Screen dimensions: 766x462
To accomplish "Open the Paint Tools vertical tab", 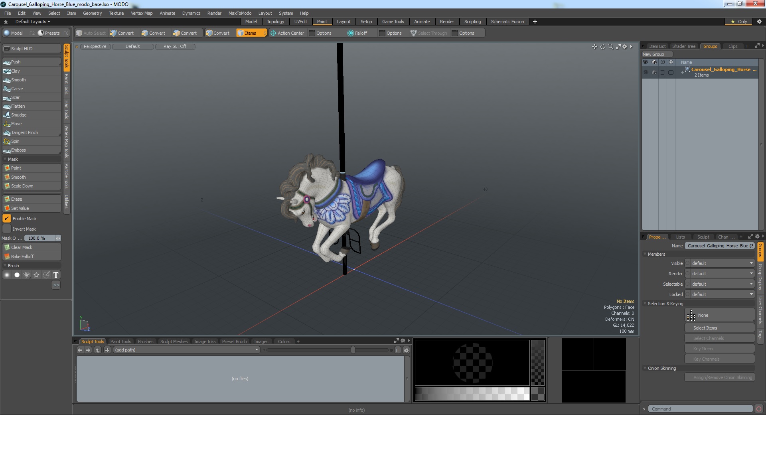I will coord(67,84).
